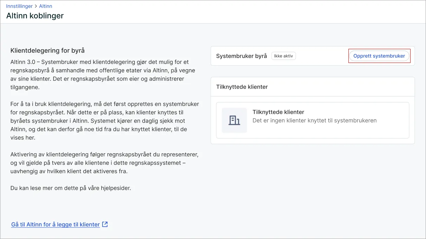Select the Systembruker byrå label
The image size is (426, 239).
click(x=242, y=56)
